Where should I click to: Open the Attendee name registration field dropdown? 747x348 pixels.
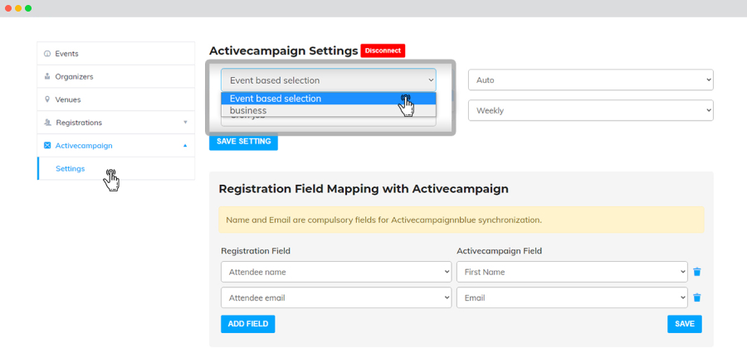pyautogui.click(x=336, y=272)
